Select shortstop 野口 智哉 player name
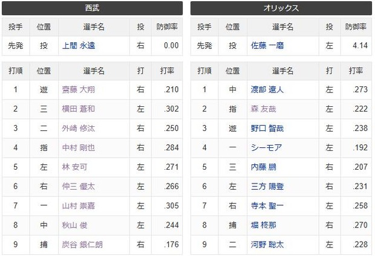This screenshot has width=375, height=256. (267, 128)
